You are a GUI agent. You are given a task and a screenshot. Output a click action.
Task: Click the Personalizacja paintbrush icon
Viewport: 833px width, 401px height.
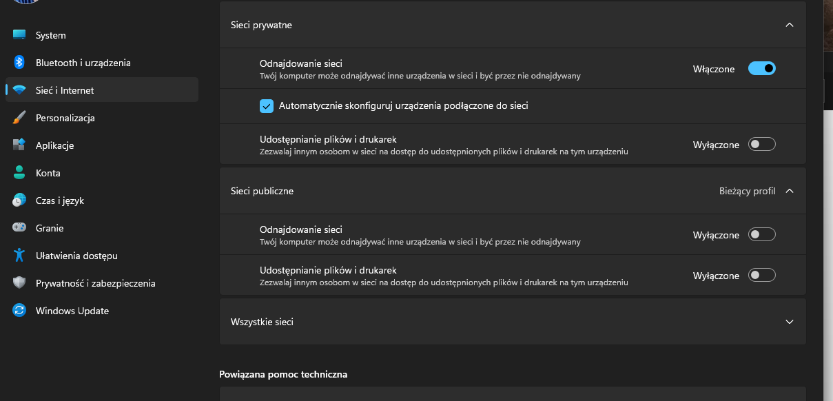coord(19,118)
